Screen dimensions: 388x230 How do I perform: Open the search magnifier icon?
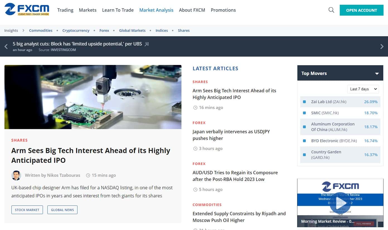(331, 10)
